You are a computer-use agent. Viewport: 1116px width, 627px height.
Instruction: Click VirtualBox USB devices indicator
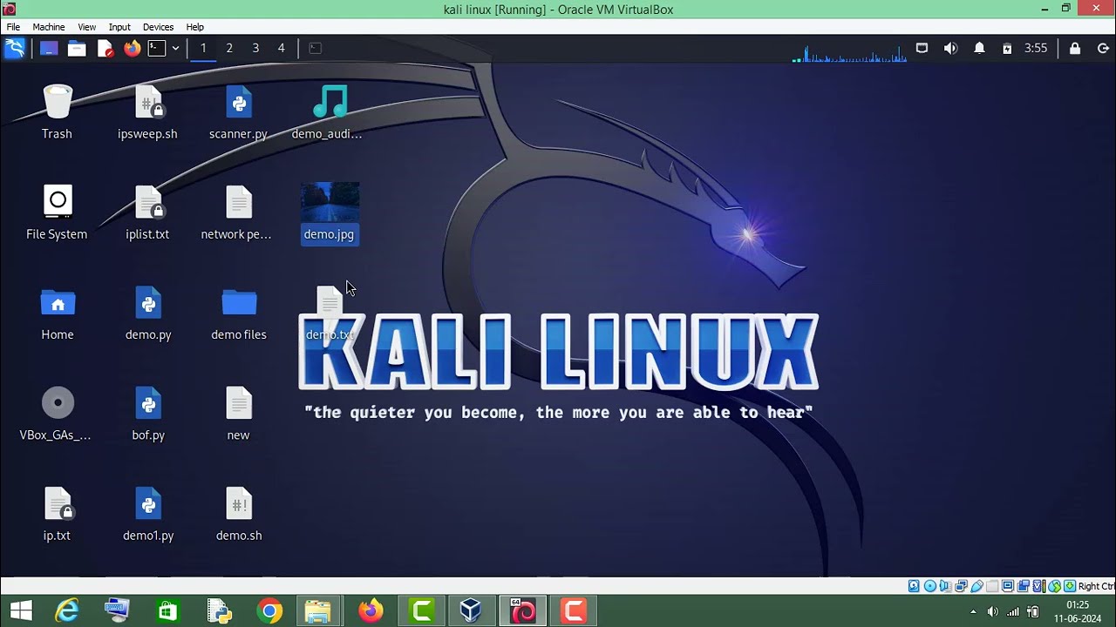(976, 586)
